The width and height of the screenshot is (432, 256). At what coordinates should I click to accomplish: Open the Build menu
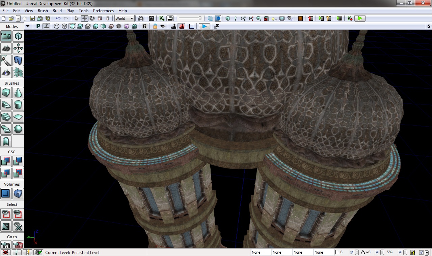(57, 11)
